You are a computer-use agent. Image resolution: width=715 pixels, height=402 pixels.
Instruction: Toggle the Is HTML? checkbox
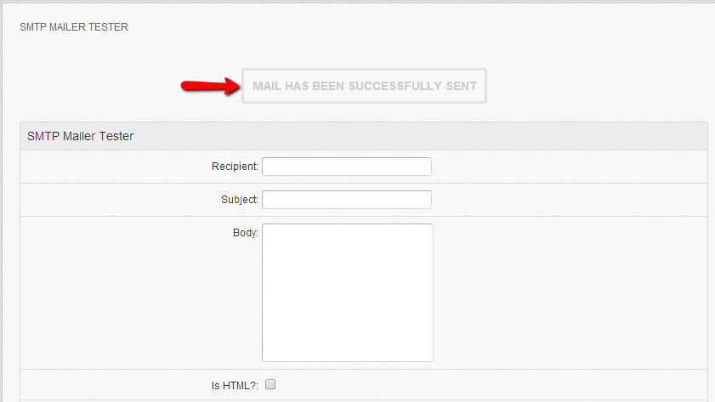[x=270, y=385]
